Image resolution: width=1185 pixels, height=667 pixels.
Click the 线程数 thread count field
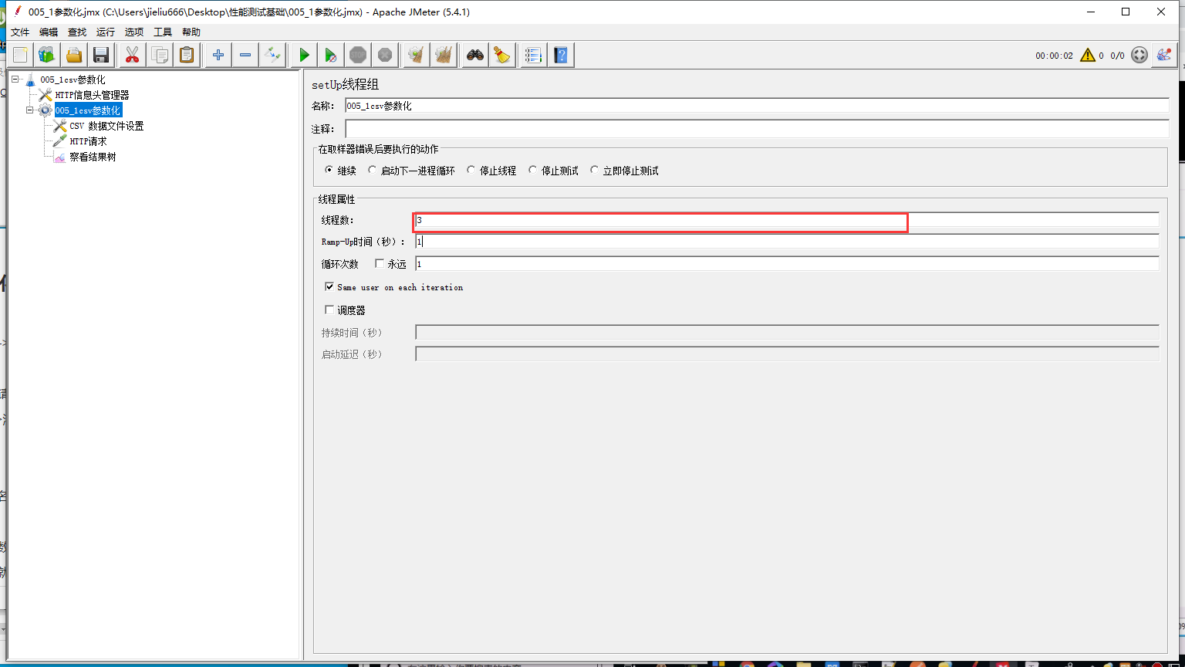point(787,220)
